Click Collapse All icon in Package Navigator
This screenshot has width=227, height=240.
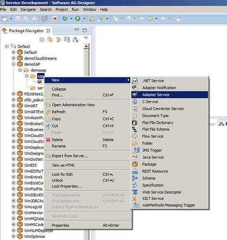coord(42,39)
